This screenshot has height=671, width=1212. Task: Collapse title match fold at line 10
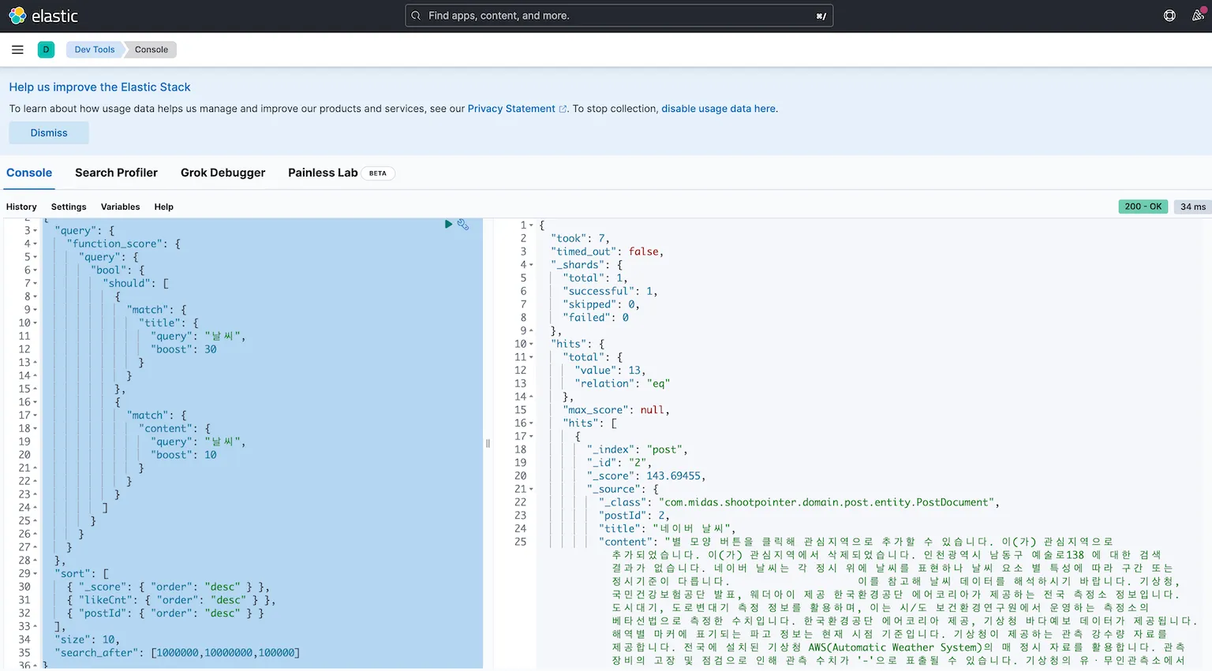(x=36, y=323)
